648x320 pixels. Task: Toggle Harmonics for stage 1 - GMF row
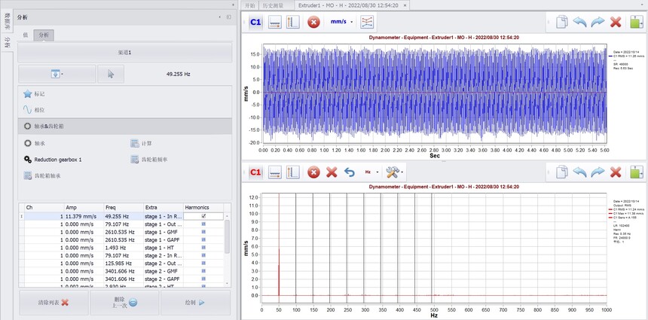203,232
